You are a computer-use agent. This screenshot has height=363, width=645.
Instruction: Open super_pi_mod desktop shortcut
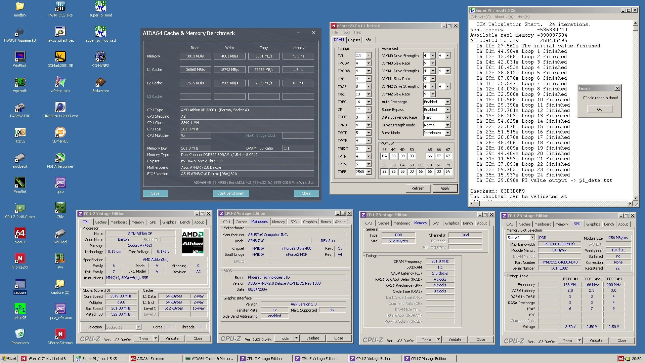pos(100,9)
